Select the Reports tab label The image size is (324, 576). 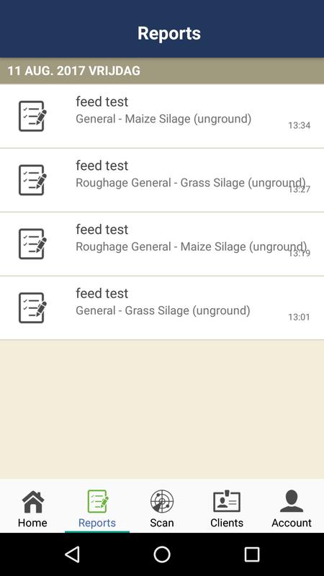tap(97, 523)
